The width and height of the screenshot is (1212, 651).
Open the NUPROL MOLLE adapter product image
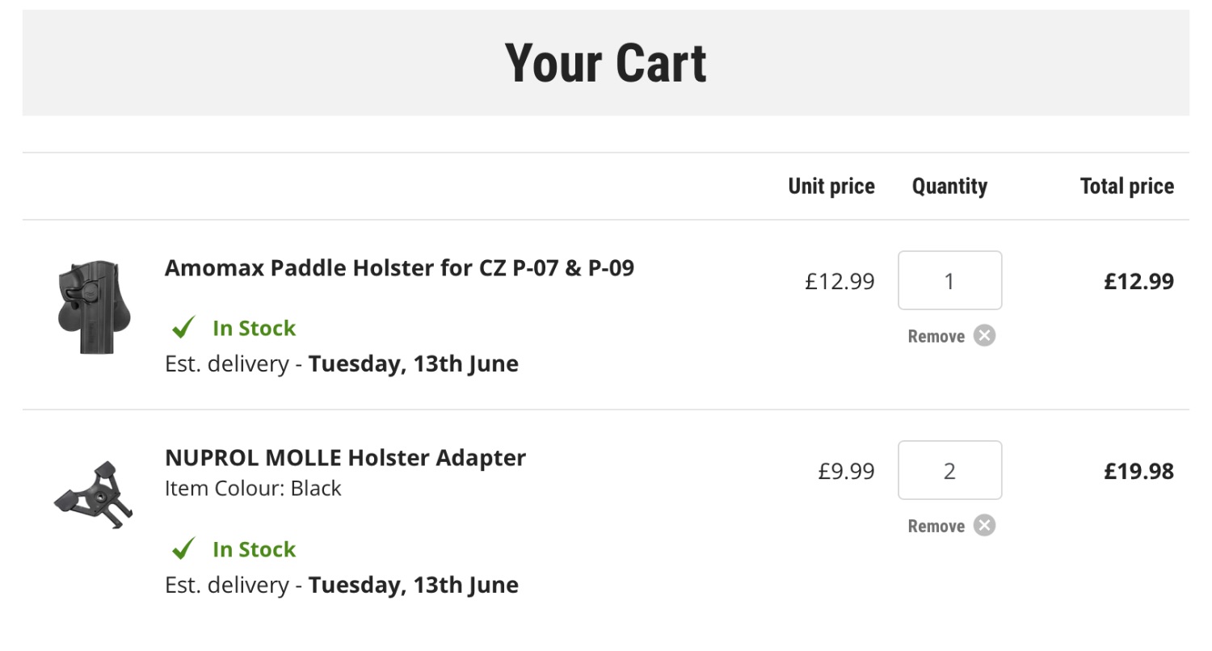click(94, 494)
